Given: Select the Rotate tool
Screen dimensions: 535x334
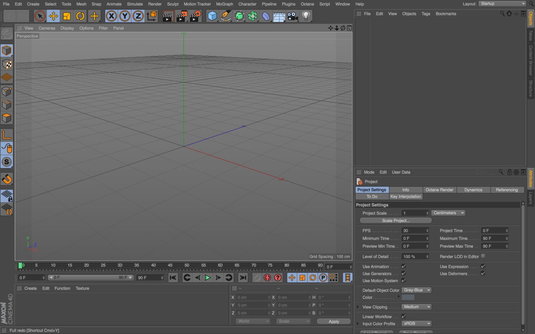Looking at the screenshot, I should 80,16.
